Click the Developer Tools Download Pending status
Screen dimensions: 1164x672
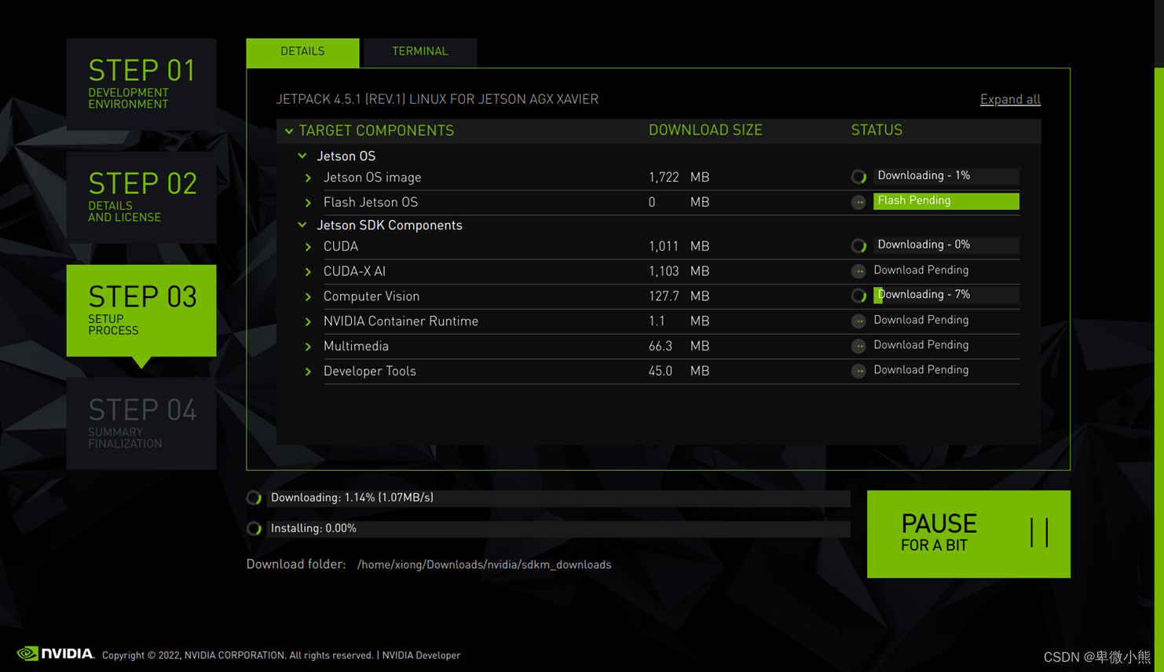(921, 370)
